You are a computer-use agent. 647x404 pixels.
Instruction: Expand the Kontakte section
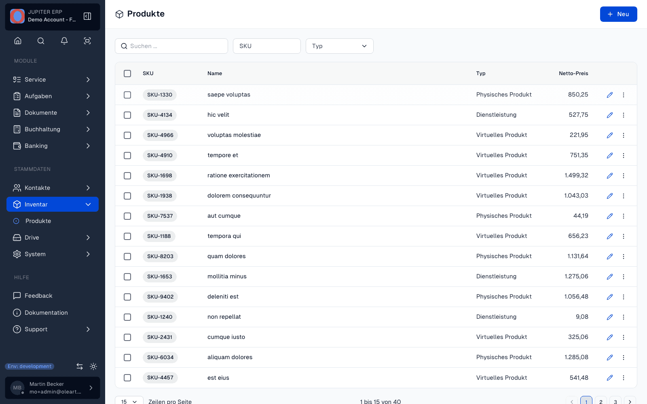tap(53, 188)
